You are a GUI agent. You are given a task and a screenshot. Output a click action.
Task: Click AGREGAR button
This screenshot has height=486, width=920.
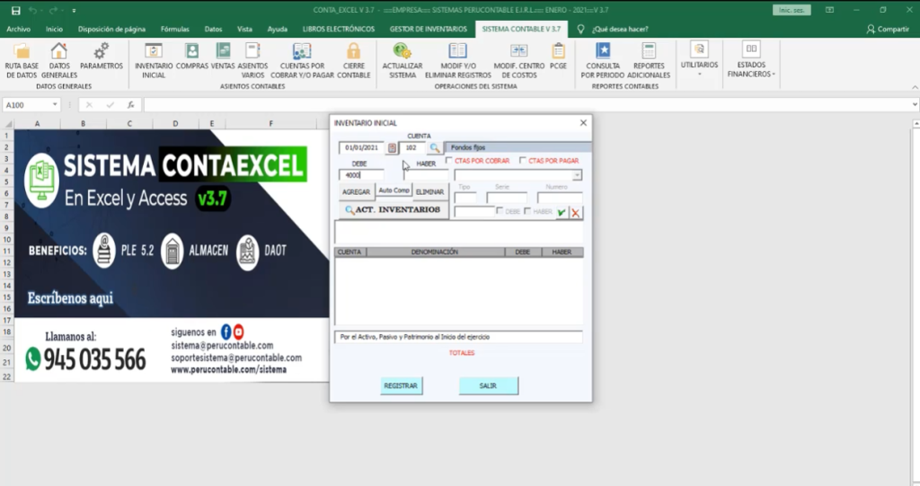[x=356, y=192]
